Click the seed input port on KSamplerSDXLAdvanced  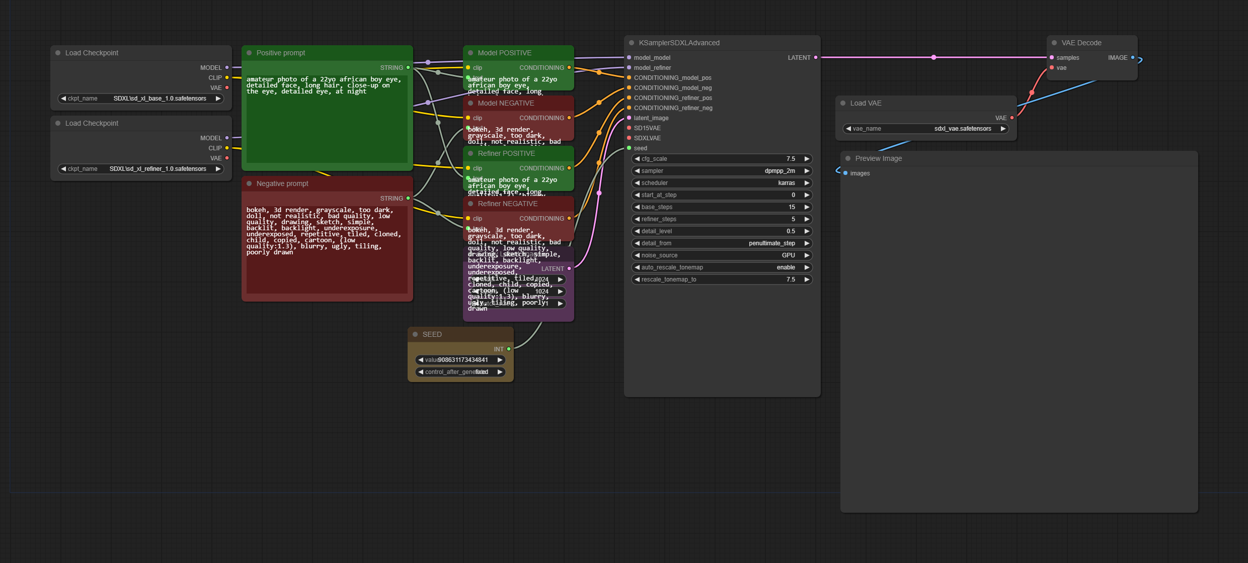click(629, 148)
